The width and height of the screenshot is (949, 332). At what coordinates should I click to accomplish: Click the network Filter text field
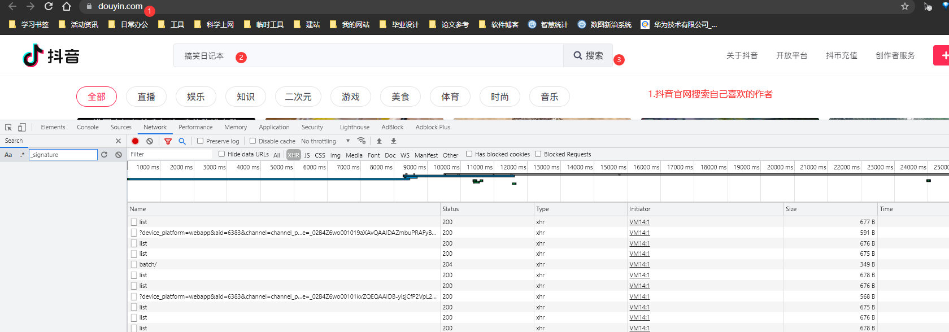coord(170,154)
